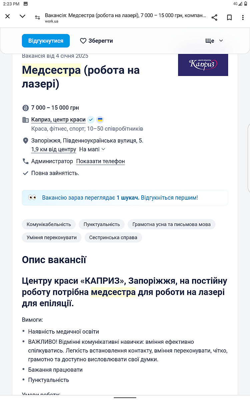Select the Пунктуальність skill tag
250x400 pixels.
coord(102,224)
